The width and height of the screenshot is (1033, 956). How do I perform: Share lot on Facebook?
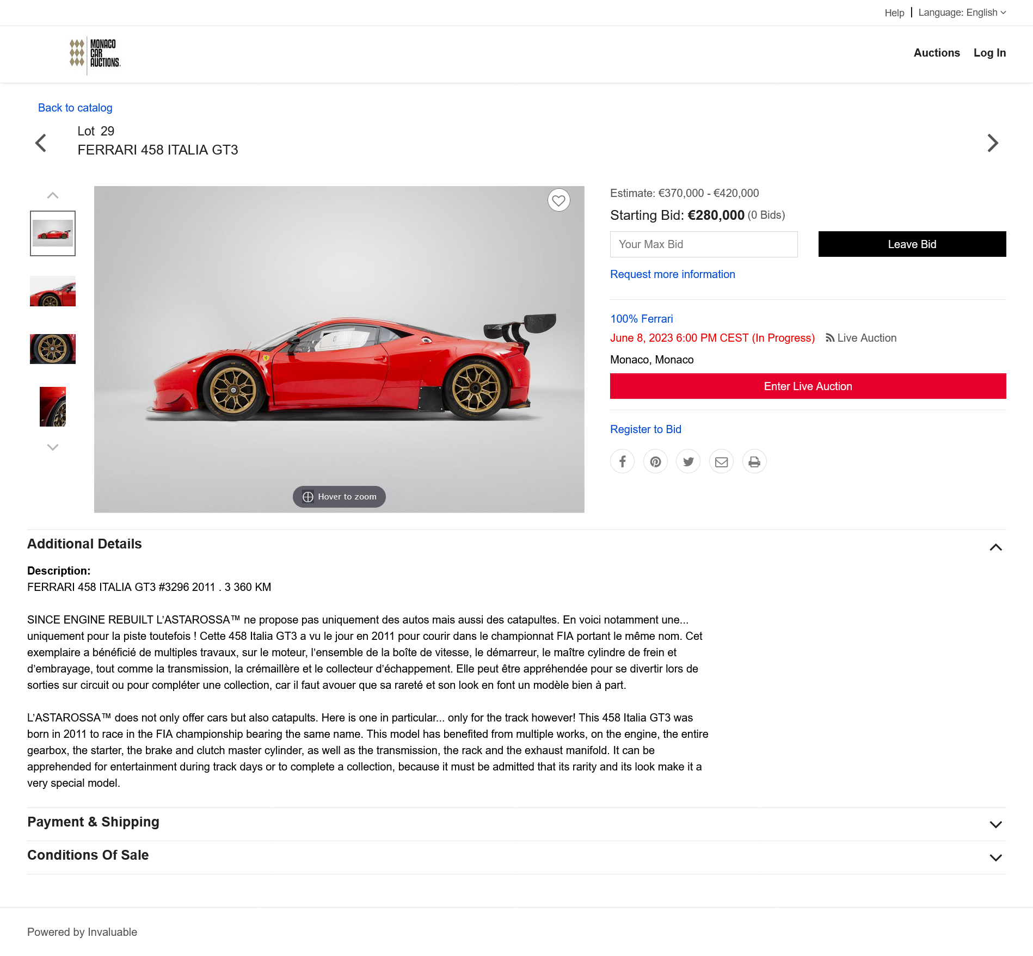(623, 461)
